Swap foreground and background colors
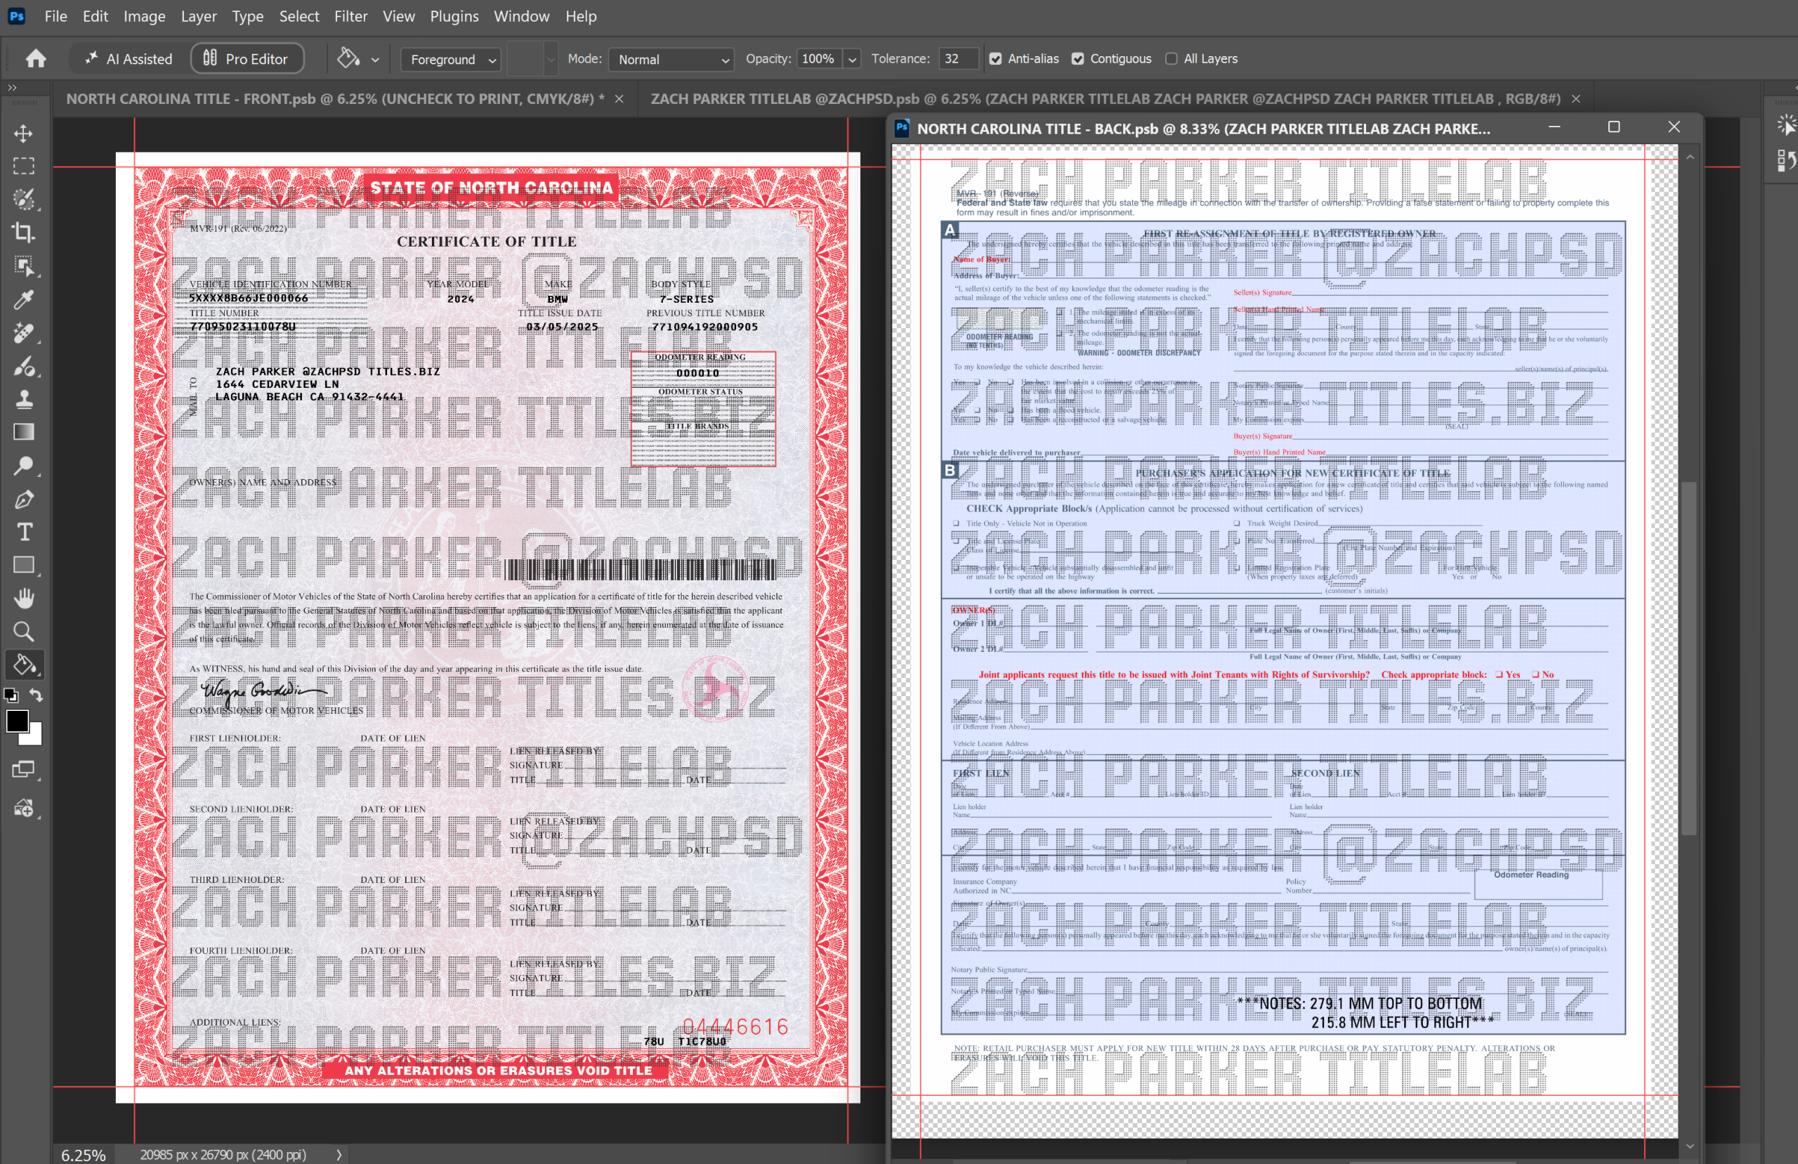The image size is (1798, 1164). click(37, 695)
